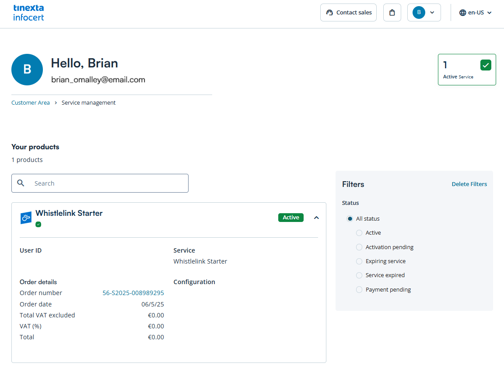Open the shopping bag cart icon
Screen dimensions: 504x373
tap(392, 13)
